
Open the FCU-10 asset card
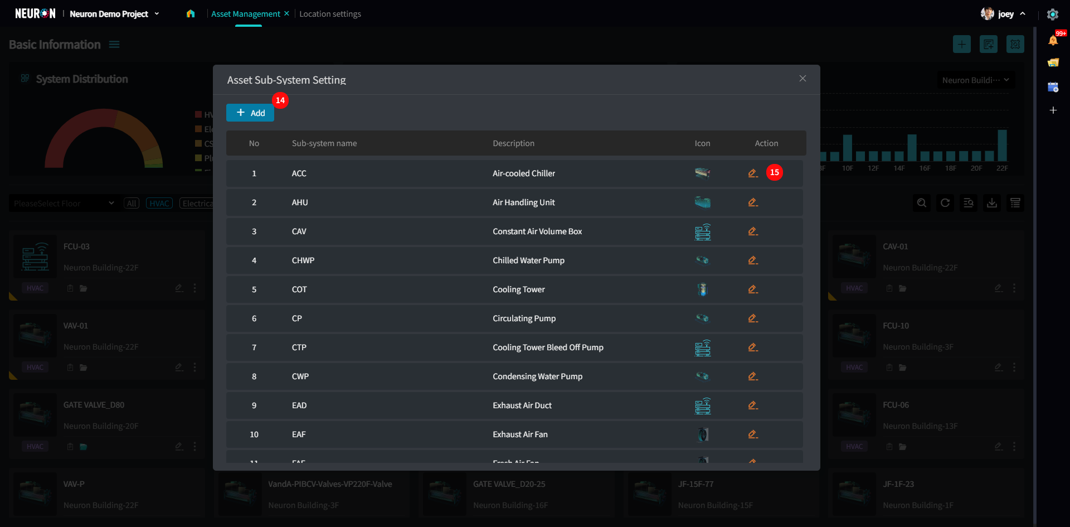(x=926, y=345)
